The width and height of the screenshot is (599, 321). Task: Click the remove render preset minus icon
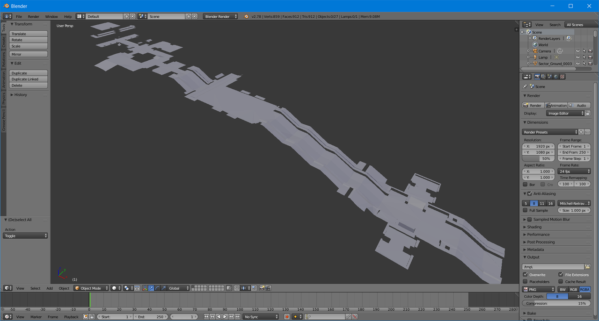tap(588, 132)
